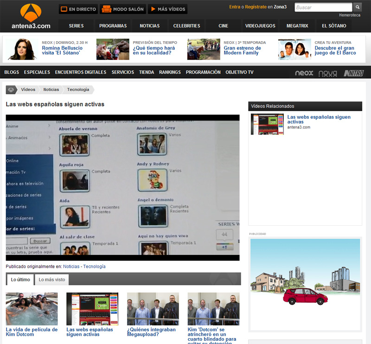Open the Videojuegos menu
Viewport: 371px width, 344px height.
pos(260,26)
